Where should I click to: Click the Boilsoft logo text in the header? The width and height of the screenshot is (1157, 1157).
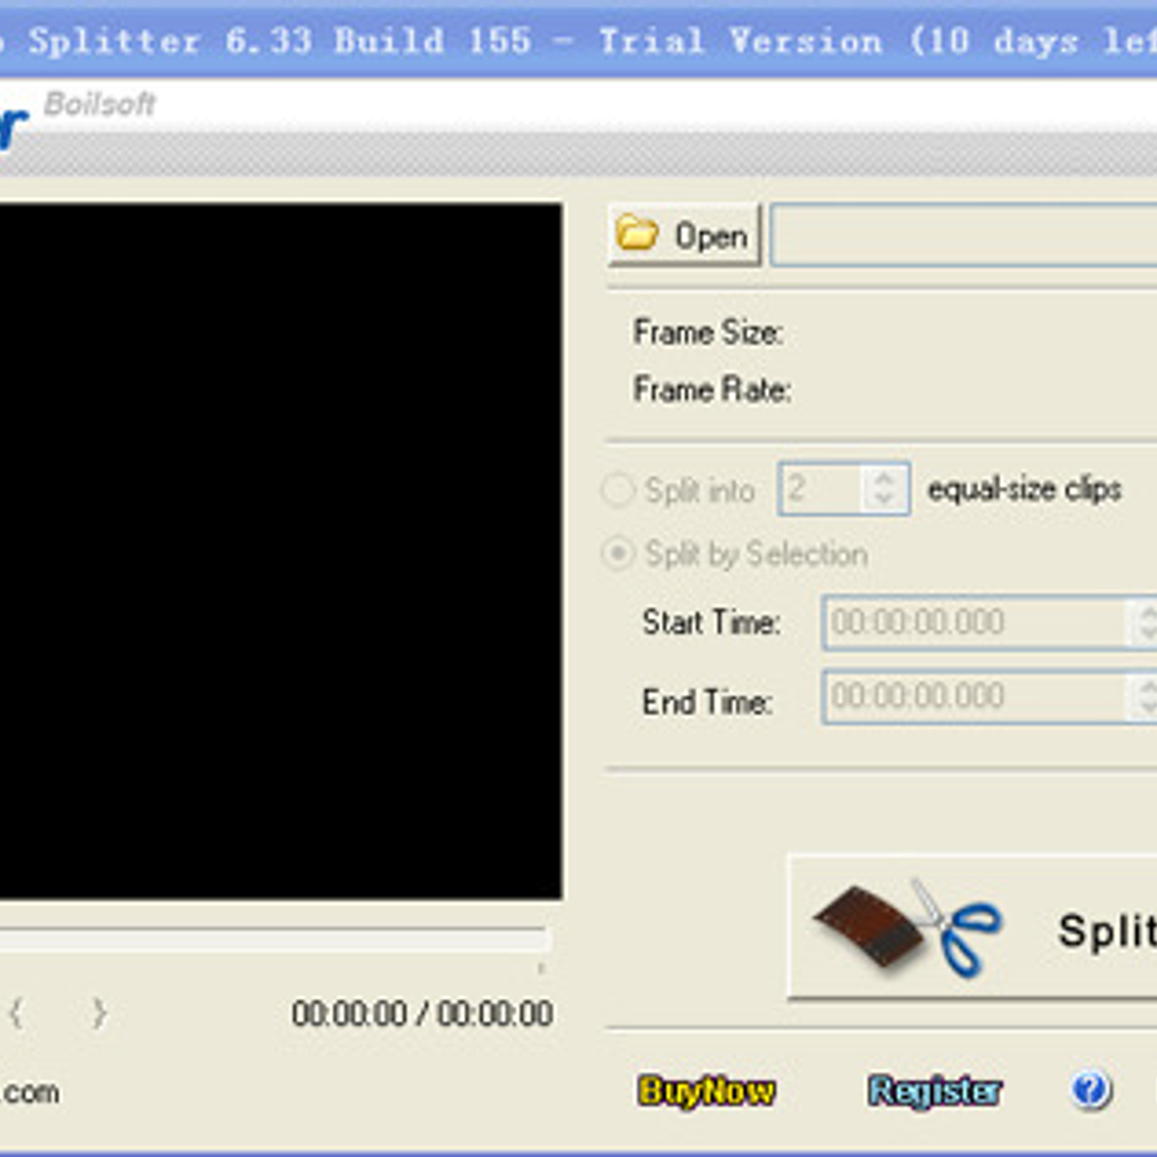click(x=99, y=104)
